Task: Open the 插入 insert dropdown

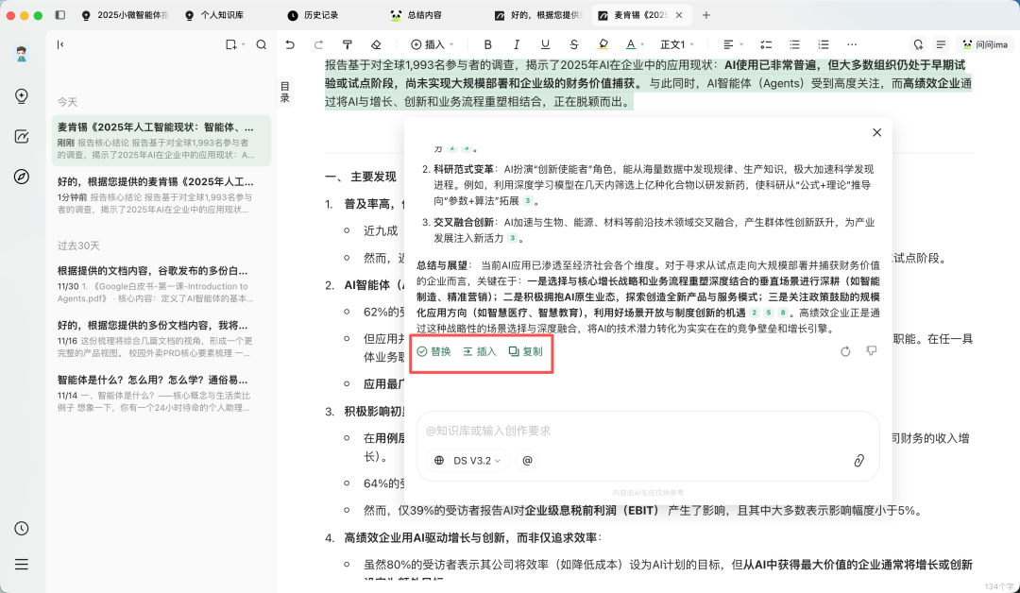Action: click(432, 43)
